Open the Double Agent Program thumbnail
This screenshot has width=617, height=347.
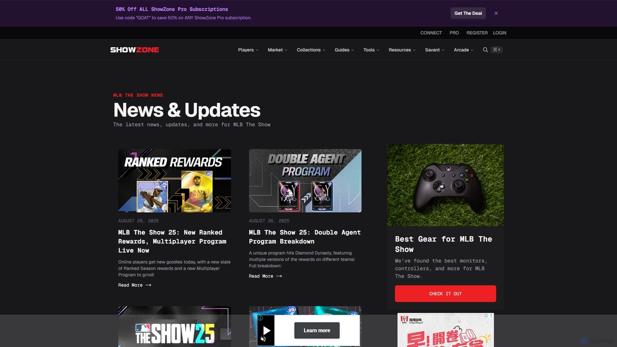[305, 181]
